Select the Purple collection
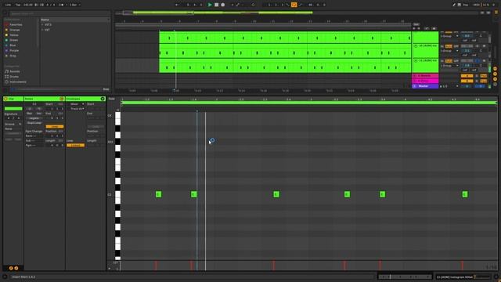 [14, 50]
